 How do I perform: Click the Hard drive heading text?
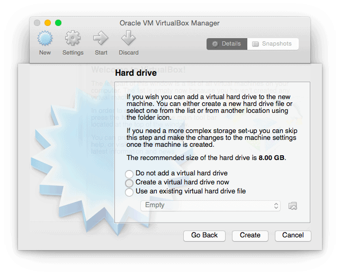click(x=136, y=73)
